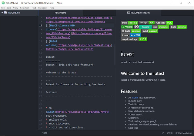
Task: Click 'Skip test.' in the preview list
Action: pos(133,128)
